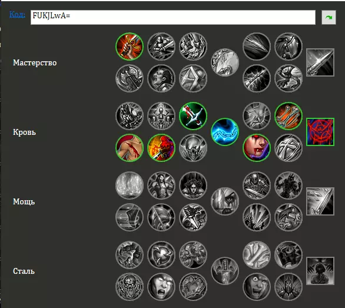Click the double-bladed axe talent icon
Screen dimensions: 345x308
(x=130, y=78)
